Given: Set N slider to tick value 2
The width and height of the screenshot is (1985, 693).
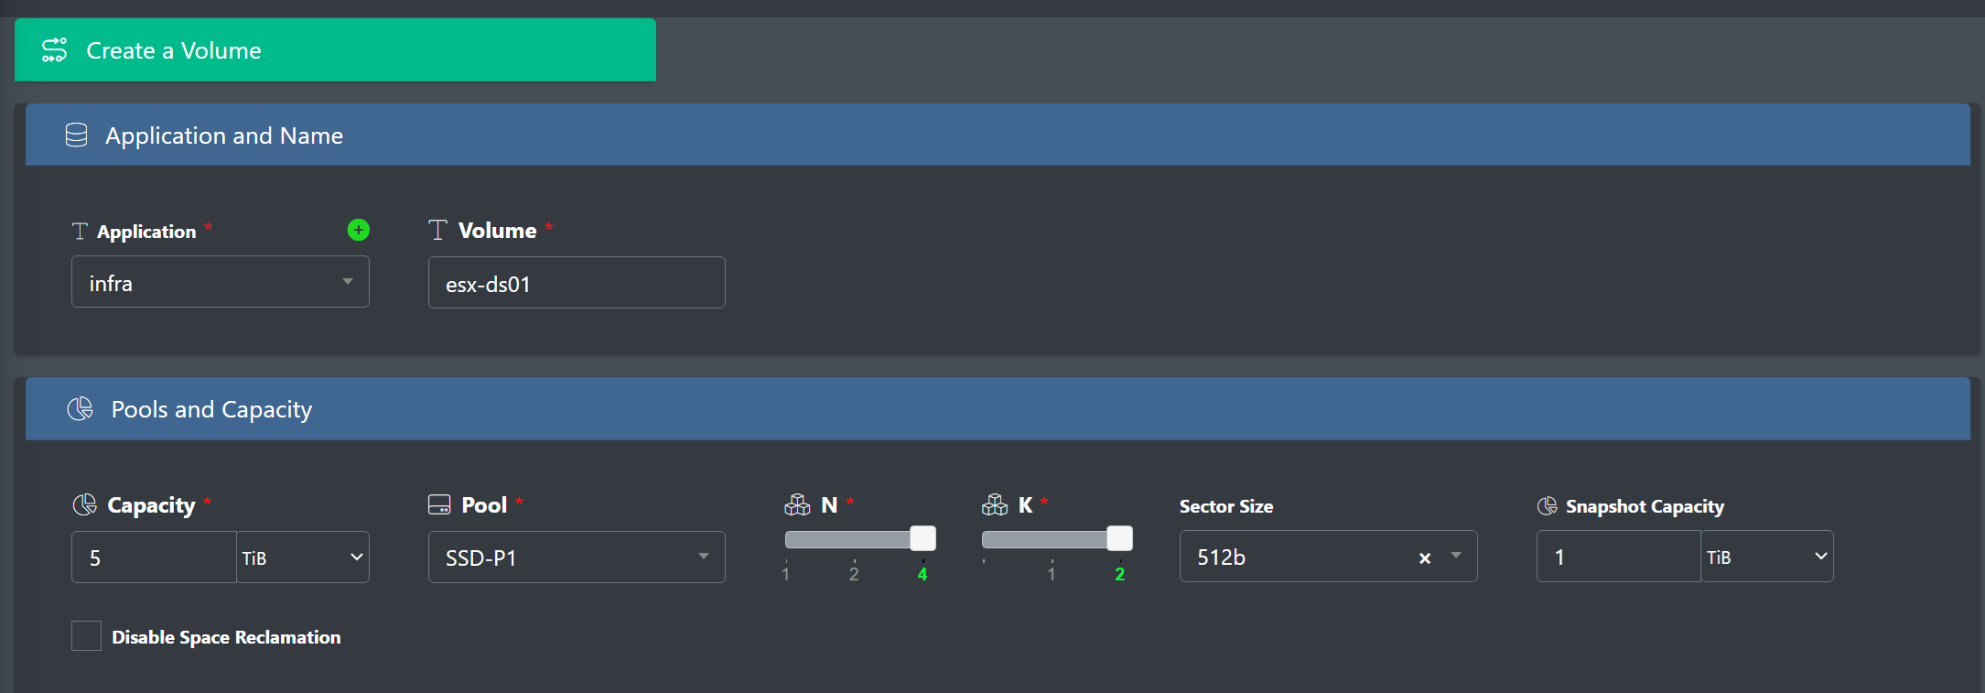Looking at the screenshot, I should (x=854, y=573).
